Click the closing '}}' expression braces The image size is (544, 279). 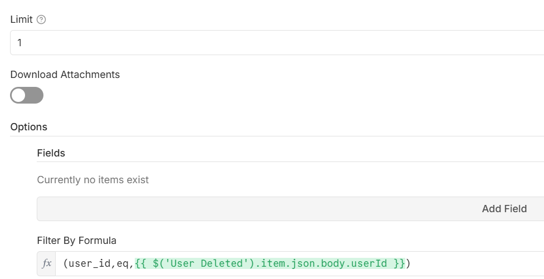[x=399, y=263]
